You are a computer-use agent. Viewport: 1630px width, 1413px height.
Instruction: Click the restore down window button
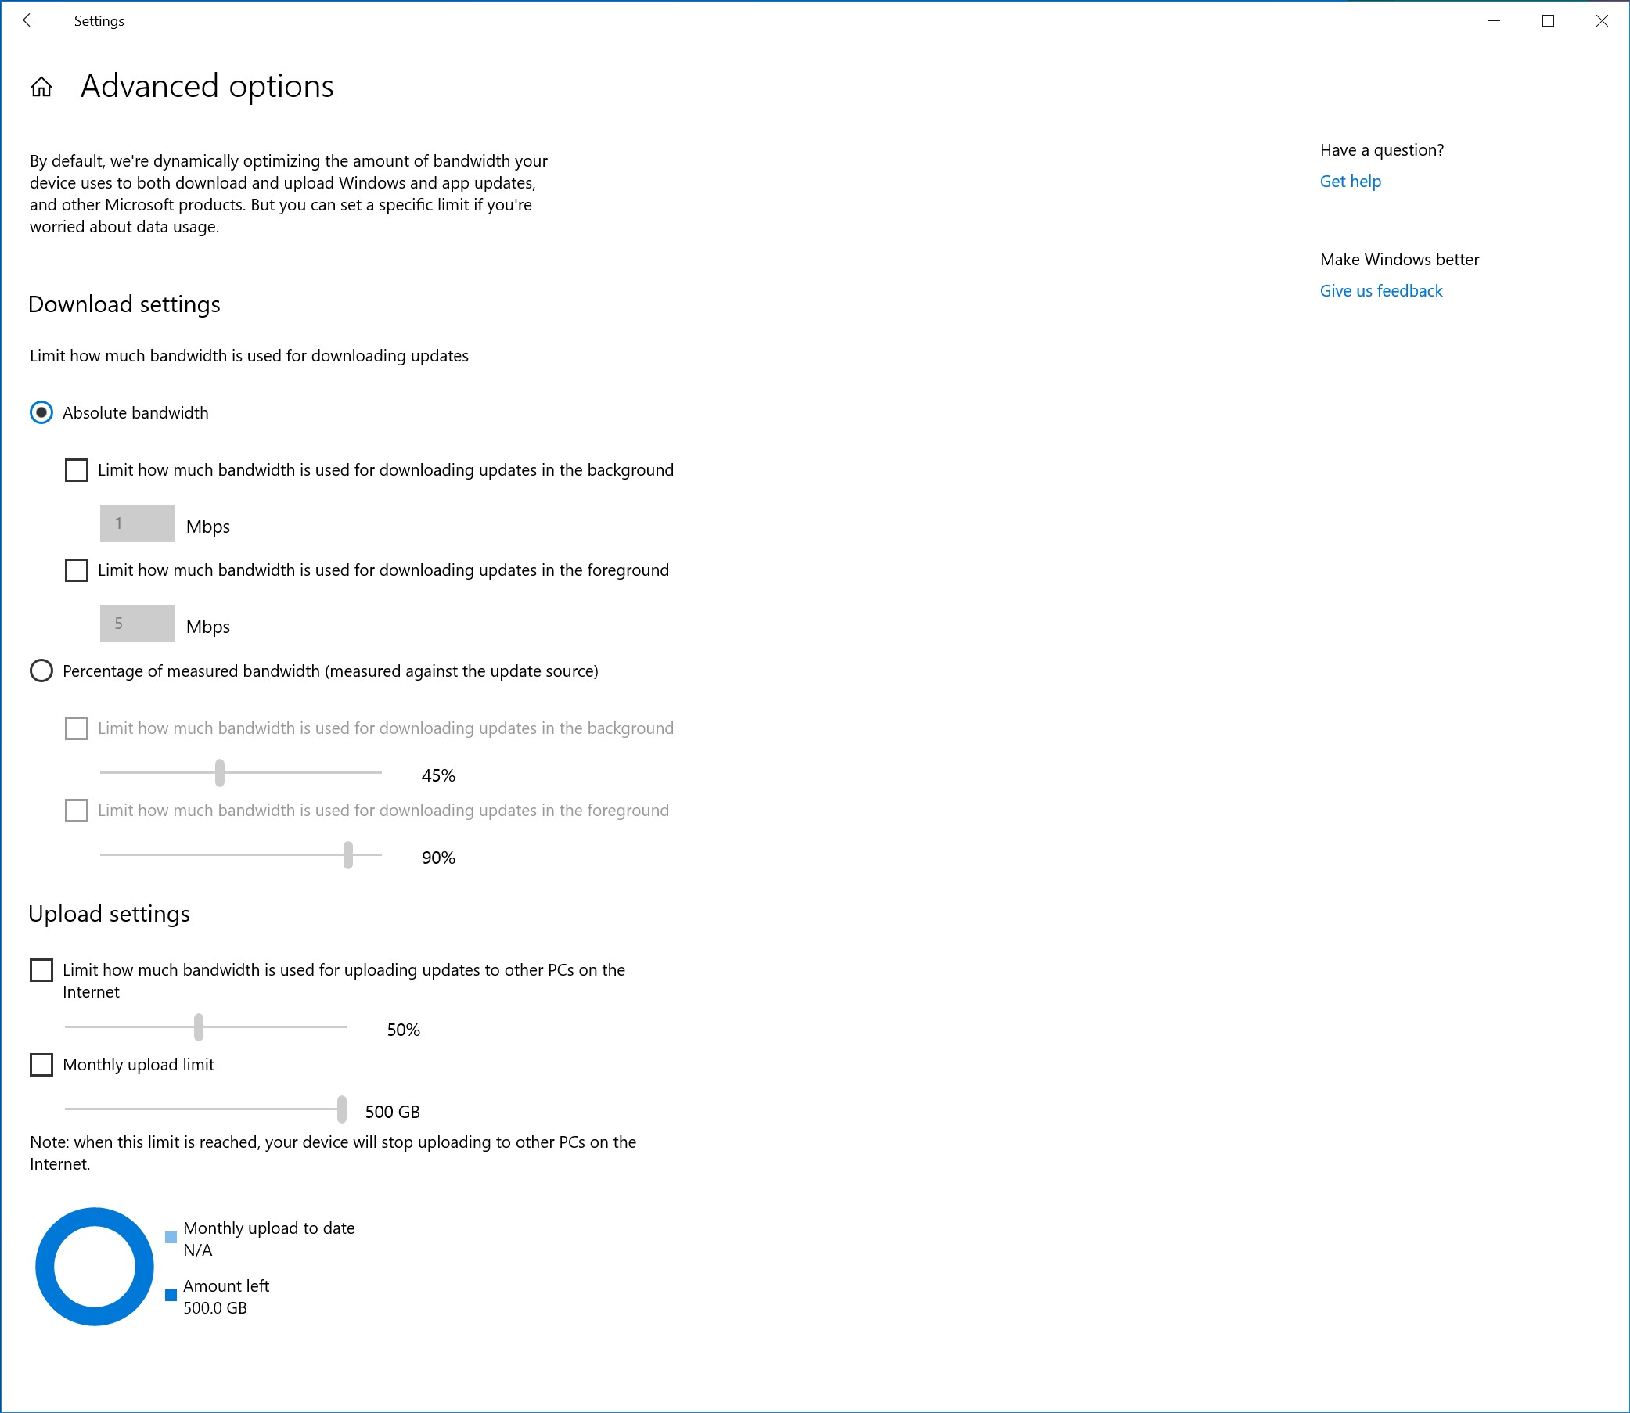(1549, 21)
